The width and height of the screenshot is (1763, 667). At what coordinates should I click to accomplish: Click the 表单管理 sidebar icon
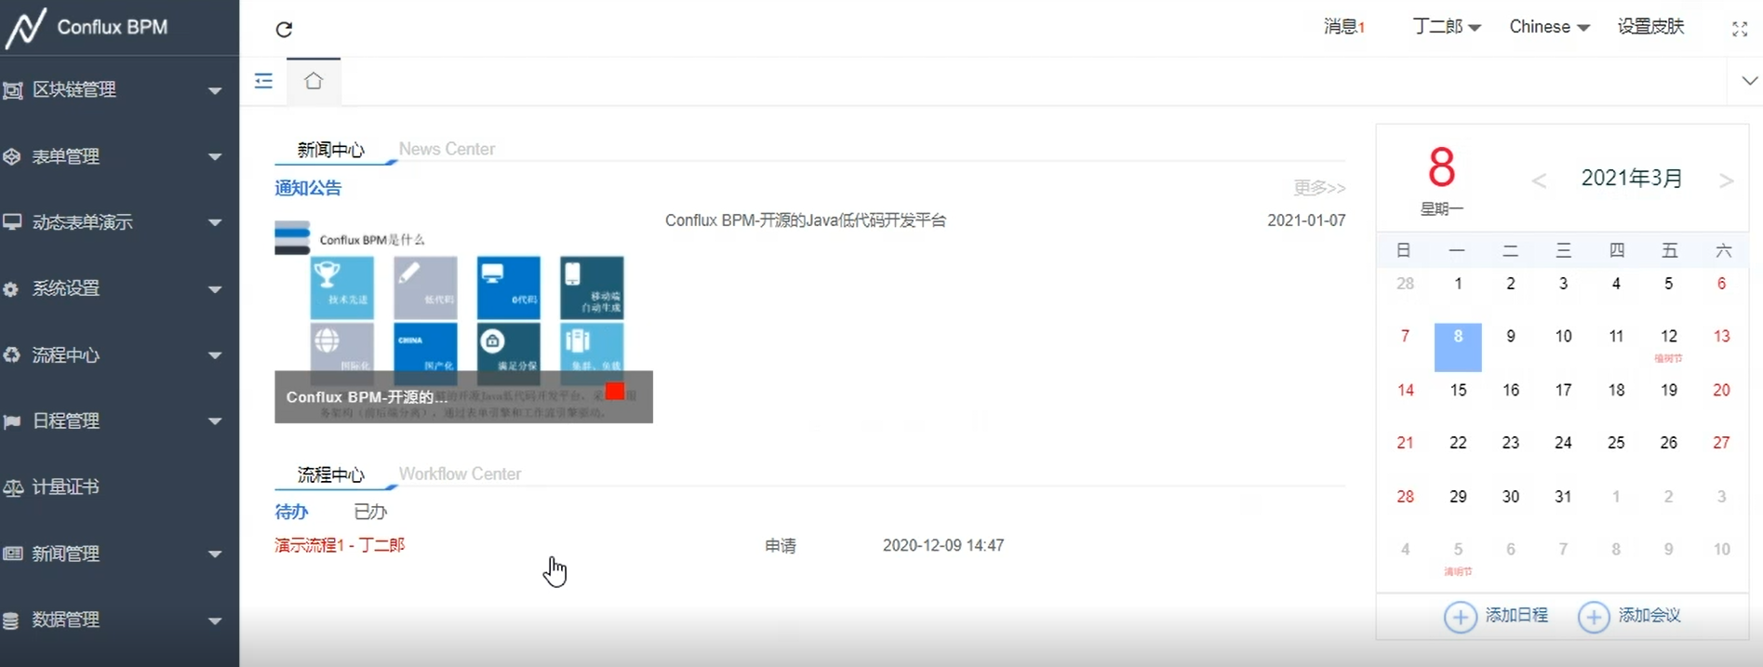coord(12,156)
